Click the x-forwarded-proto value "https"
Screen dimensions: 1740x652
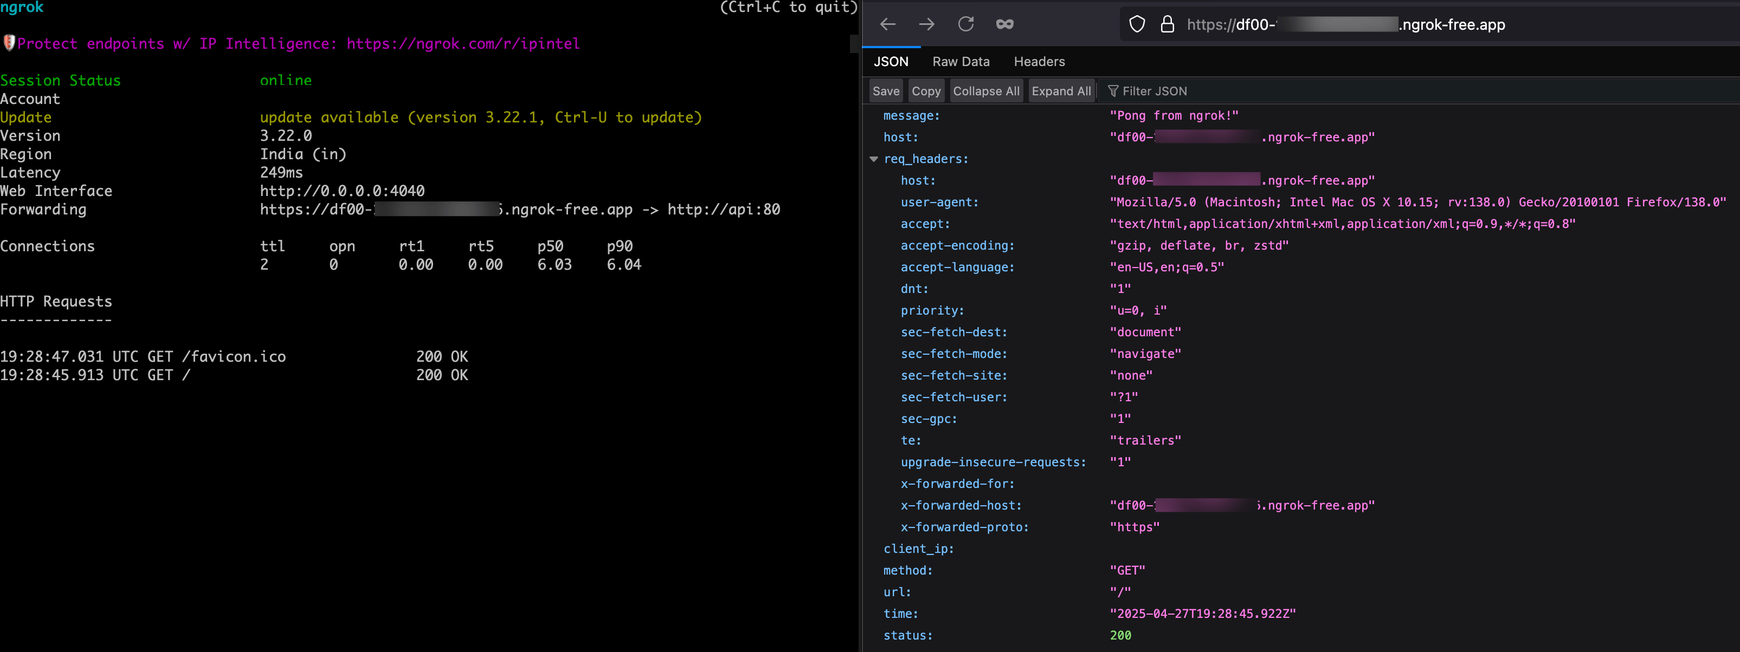point(1134,526)
